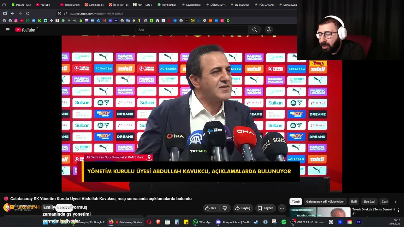Click the YouTube search magnifier button
404x227 pixels.
[x=254, y=30]
